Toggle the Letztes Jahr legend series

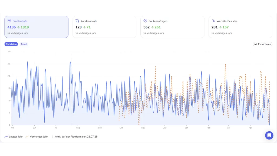pyautogui.click(x=14, y=137)
